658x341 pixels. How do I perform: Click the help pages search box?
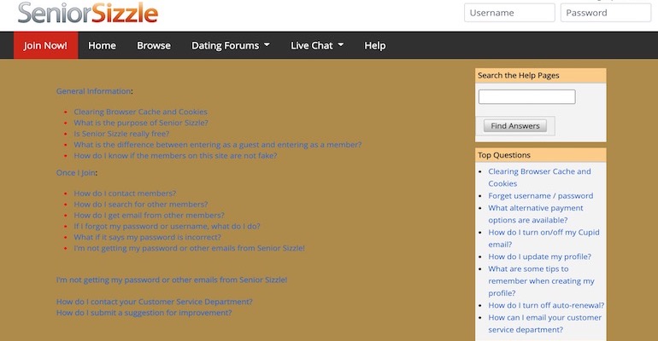point(526,97)
